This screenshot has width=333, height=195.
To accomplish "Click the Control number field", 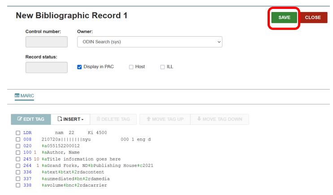I will point(47,42).
